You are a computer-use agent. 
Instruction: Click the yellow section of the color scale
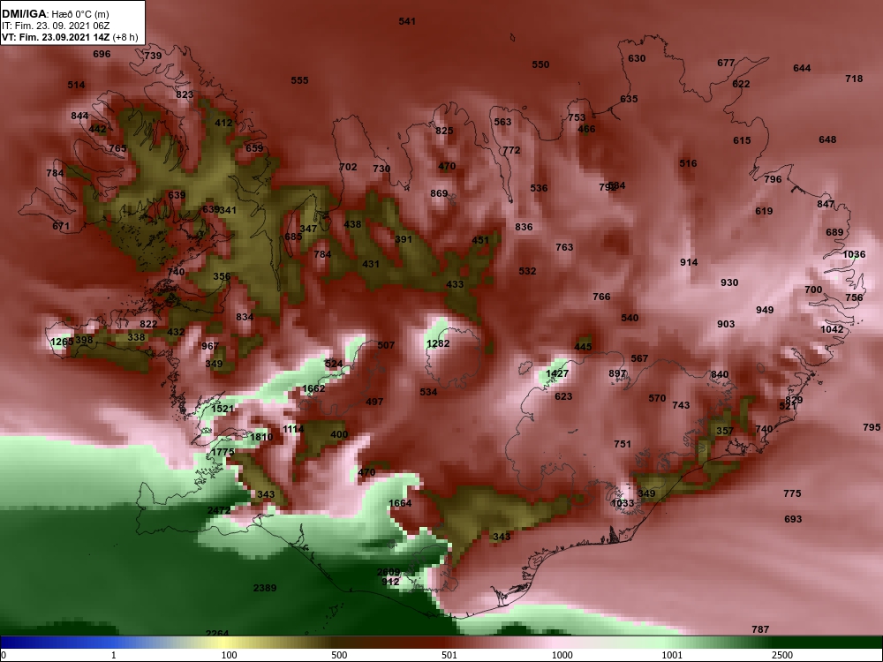(x=225, y=643)
